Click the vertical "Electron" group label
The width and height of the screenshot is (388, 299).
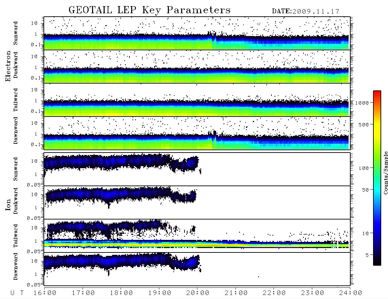coord(8,66)
